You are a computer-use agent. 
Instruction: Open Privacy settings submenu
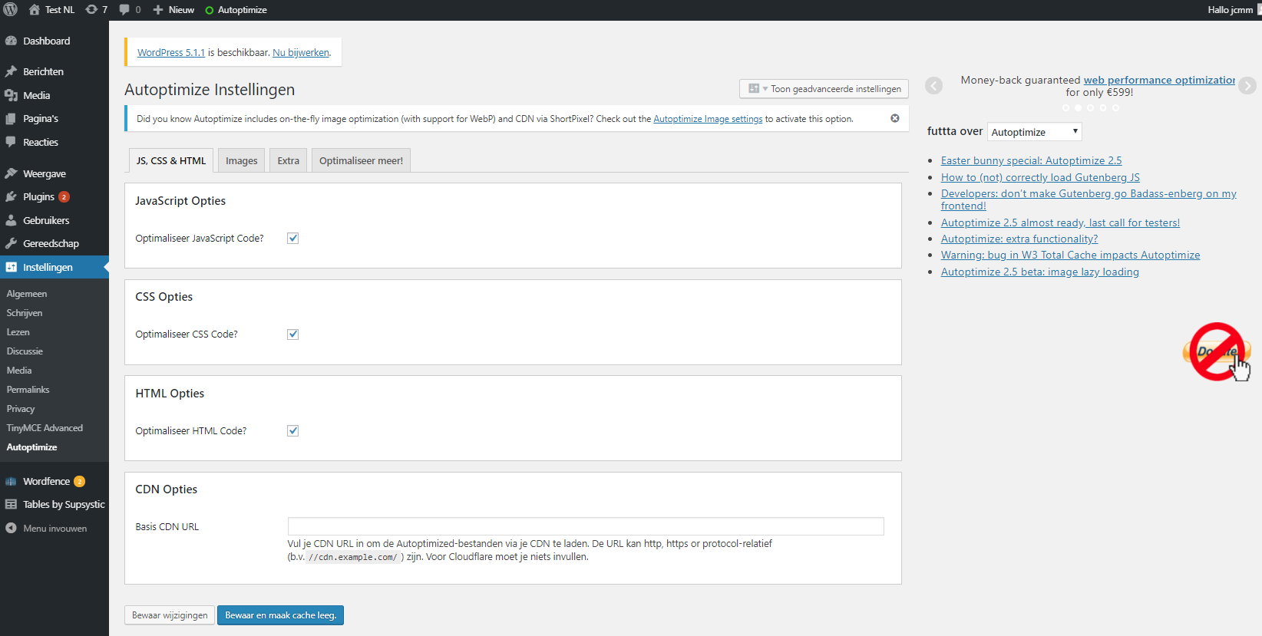click(x=21, y=409)
